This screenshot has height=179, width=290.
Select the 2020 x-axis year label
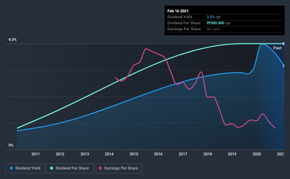pyautogui.click(x=257, y=154)
